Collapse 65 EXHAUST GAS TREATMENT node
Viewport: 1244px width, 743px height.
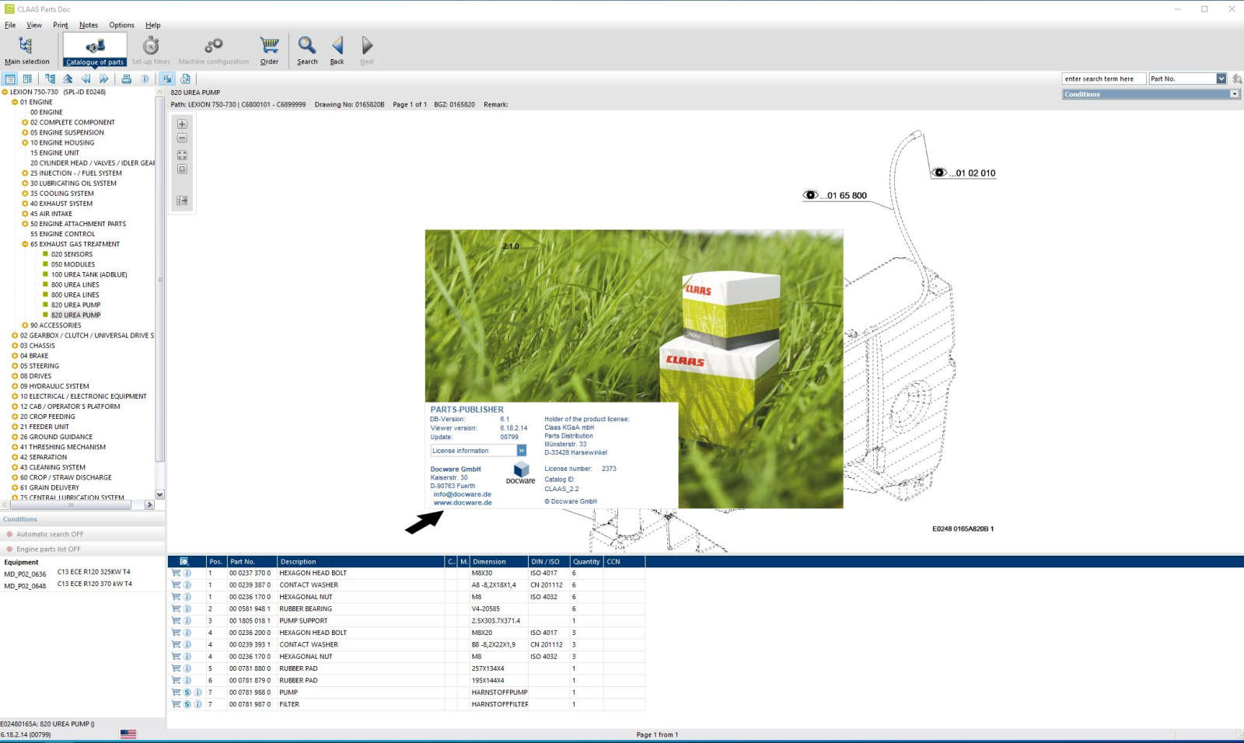(25, 244)
